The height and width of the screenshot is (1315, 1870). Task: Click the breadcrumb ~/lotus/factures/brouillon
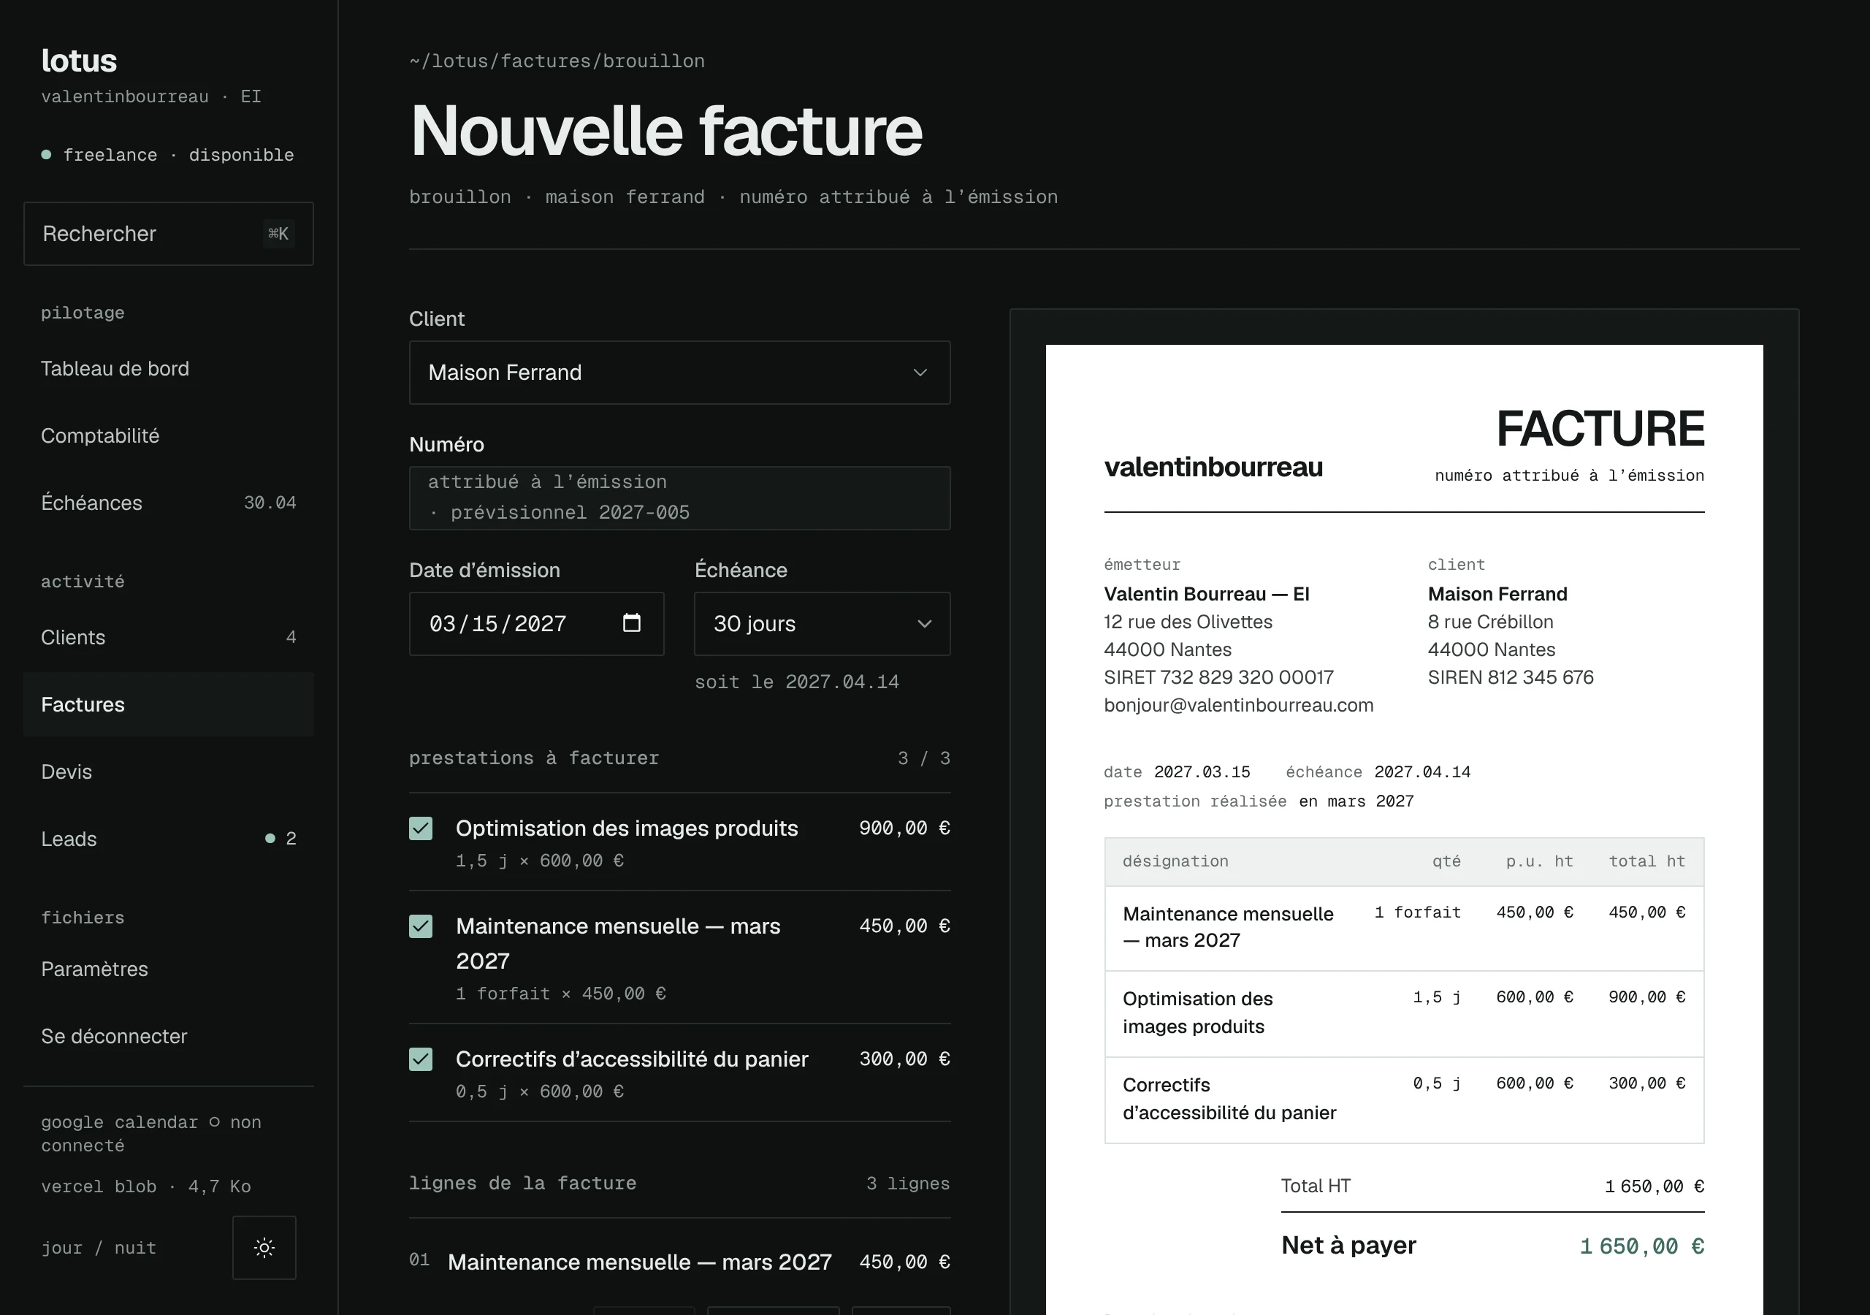[557, 61]
